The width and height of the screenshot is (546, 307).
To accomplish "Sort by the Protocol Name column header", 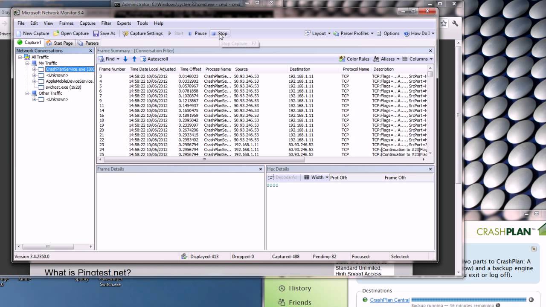I will [356, 69].
